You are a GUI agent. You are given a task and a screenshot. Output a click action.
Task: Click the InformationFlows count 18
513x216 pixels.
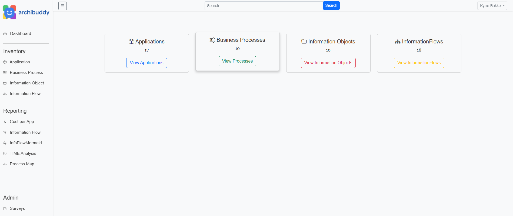tap(419, 50)
